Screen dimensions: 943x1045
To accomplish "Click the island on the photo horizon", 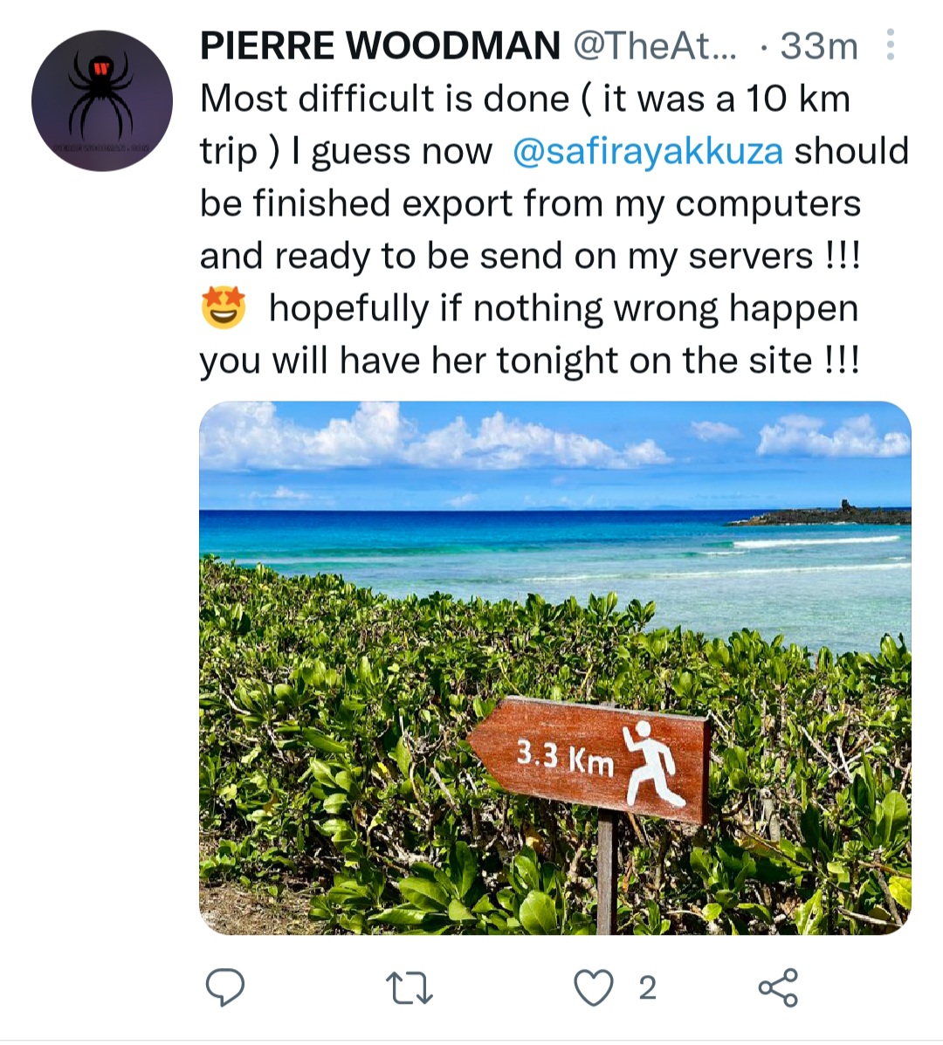I will [x=820, y=514].
